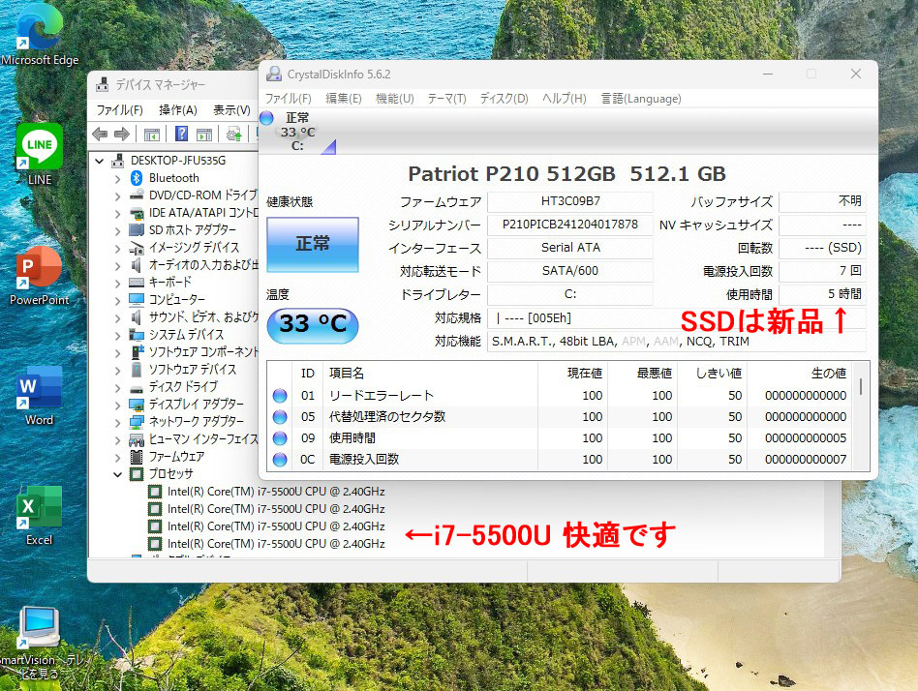Open the PowerPoint desktop shortcut

[x=40, y=275]
